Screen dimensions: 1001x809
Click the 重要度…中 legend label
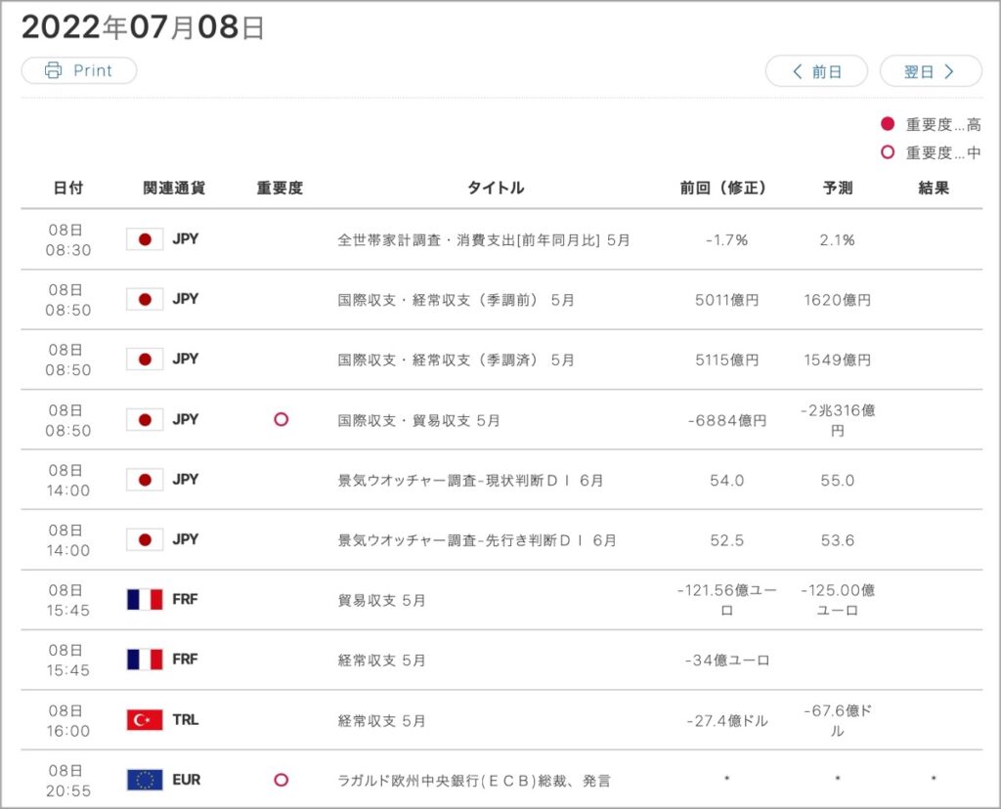tap(943, 153)
